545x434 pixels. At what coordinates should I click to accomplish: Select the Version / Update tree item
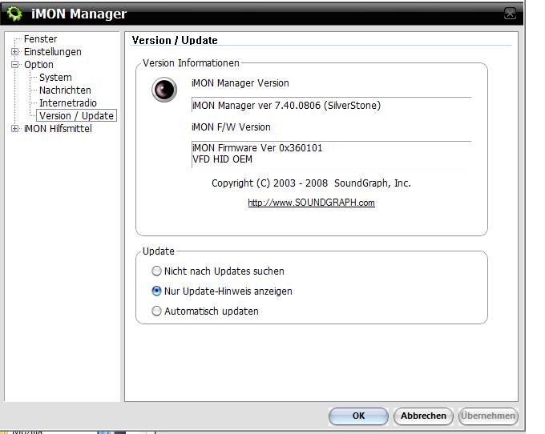(76, 115)
